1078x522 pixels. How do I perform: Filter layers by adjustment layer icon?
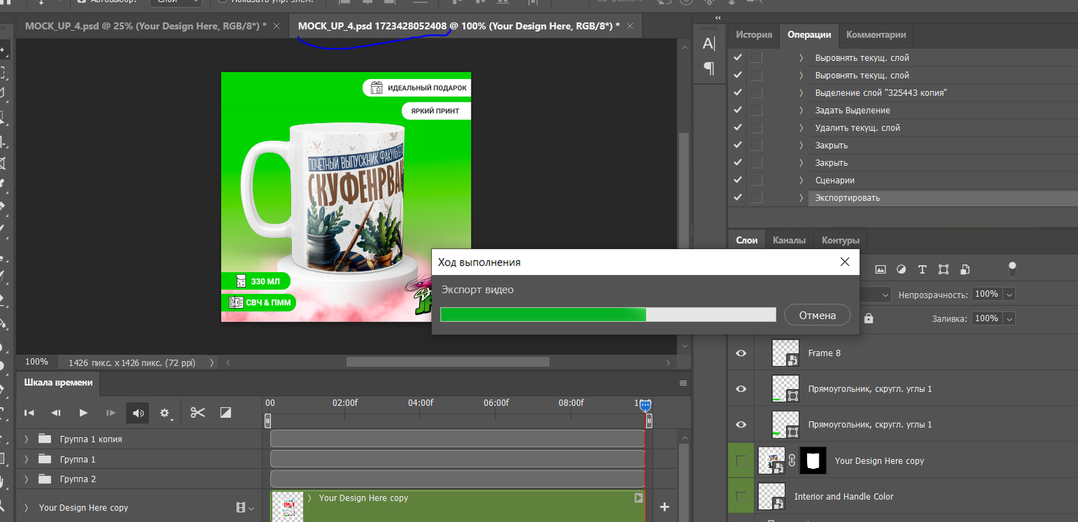(x=901, y=270)
